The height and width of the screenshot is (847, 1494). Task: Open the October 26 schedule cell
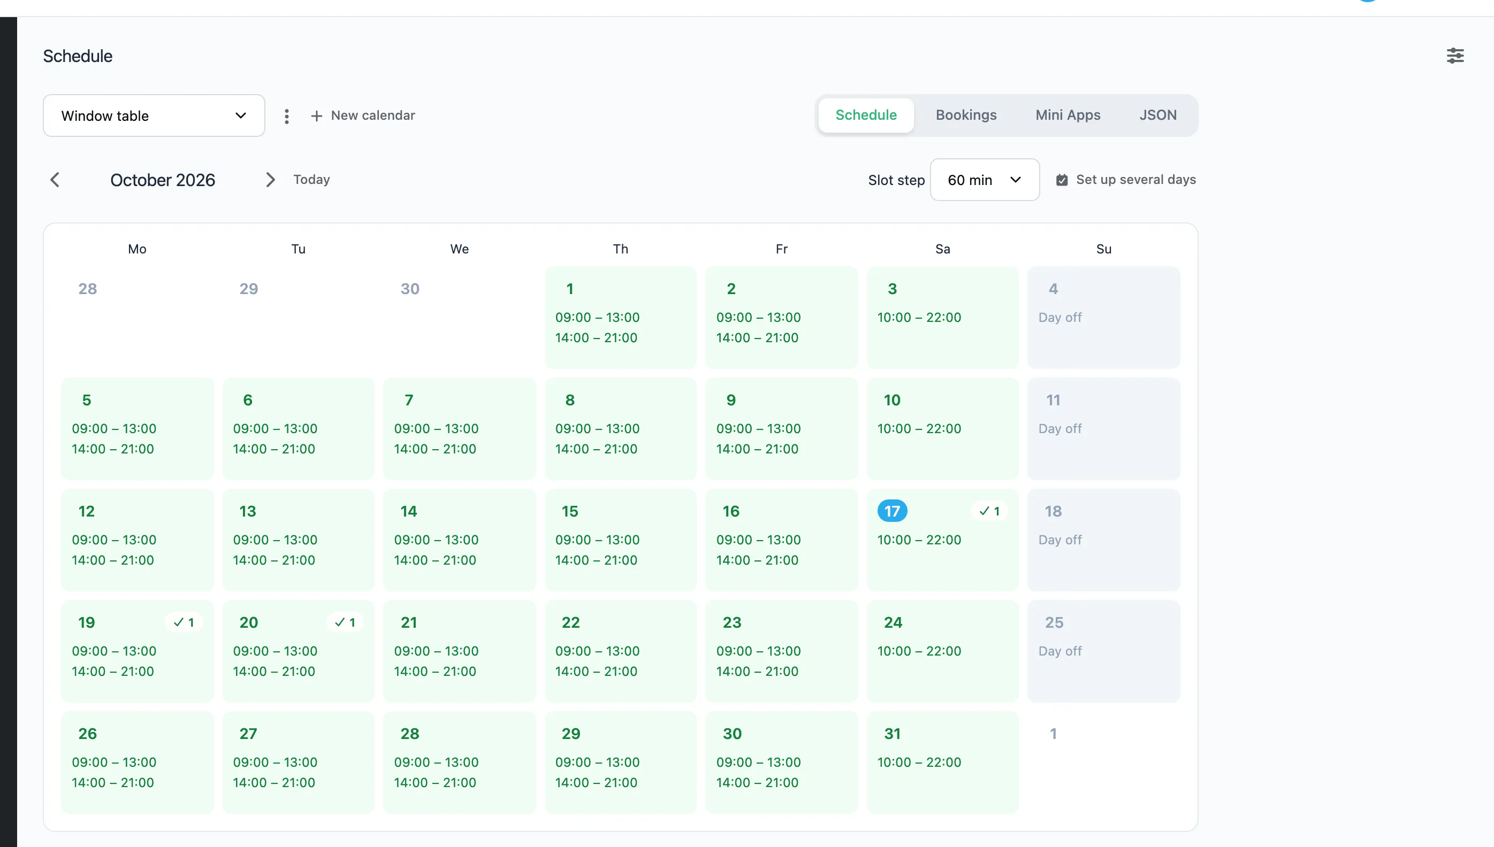pos(138,762)
